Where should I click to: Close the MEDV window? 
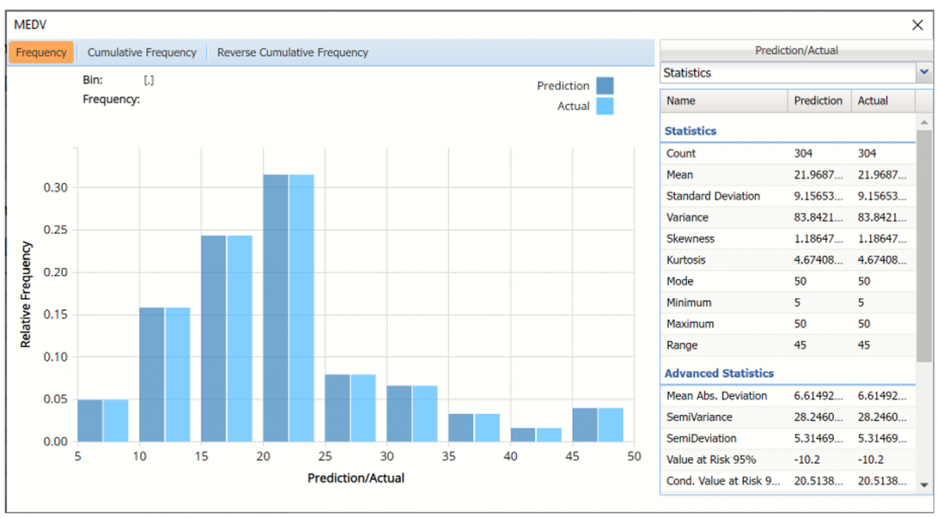(x=917, y=25)
